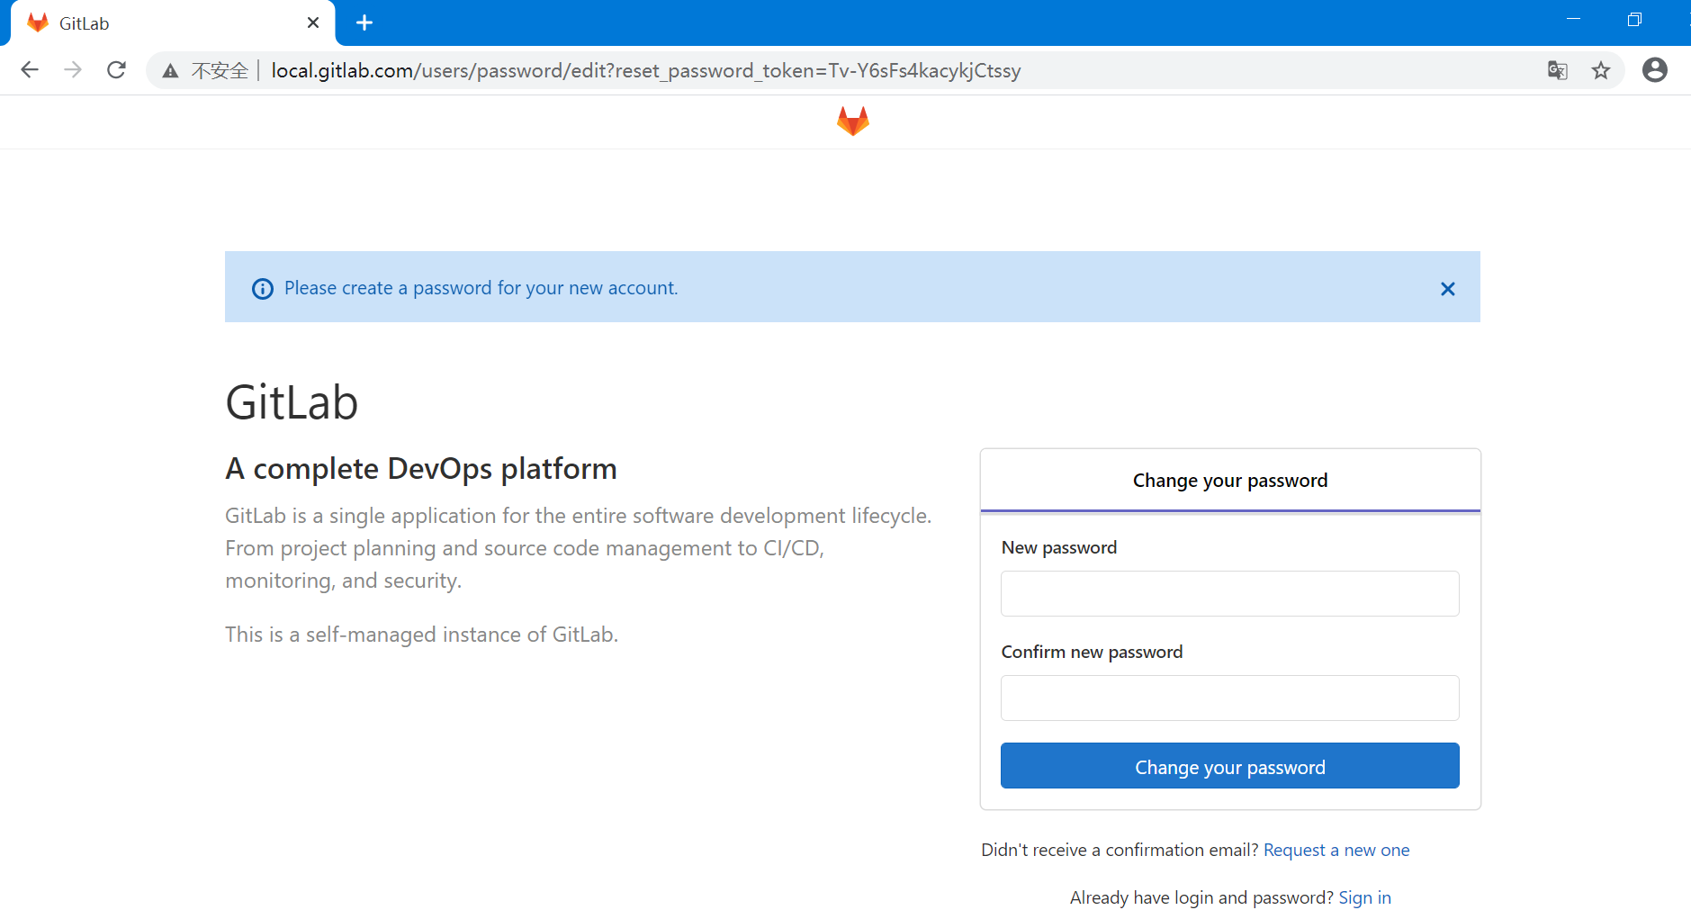Dismiss the password notice with X
The height and width of the screenshot is (919, 1691).
pyautogui.click(x=1447, y=289)
